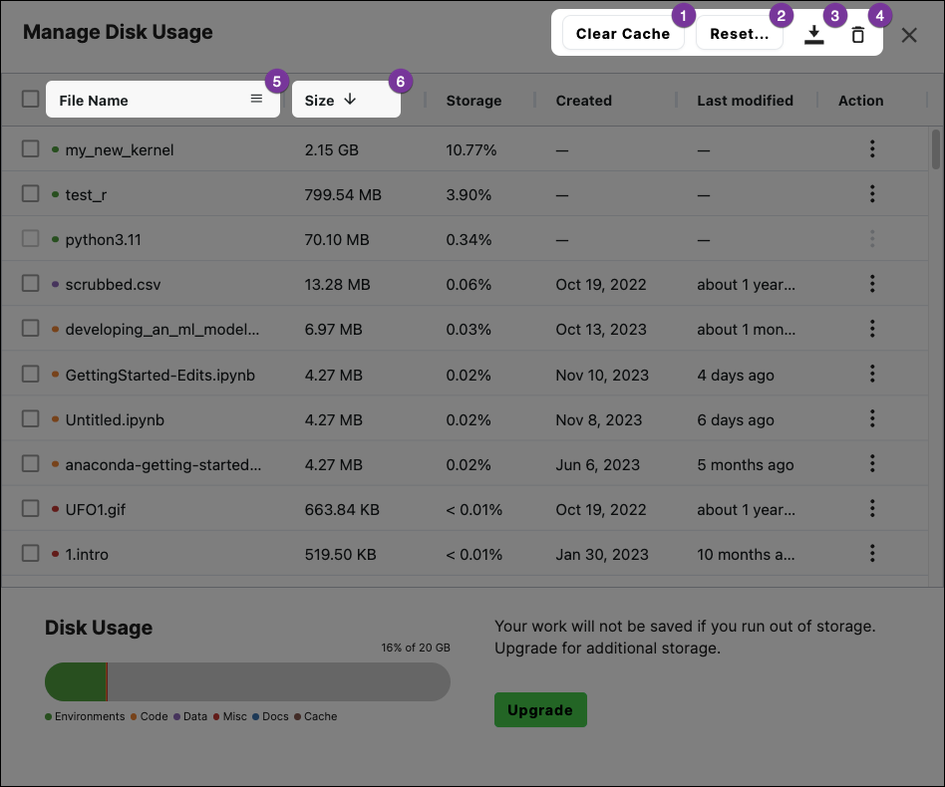Click the Clear Cache button

click(x=623, y=34)
